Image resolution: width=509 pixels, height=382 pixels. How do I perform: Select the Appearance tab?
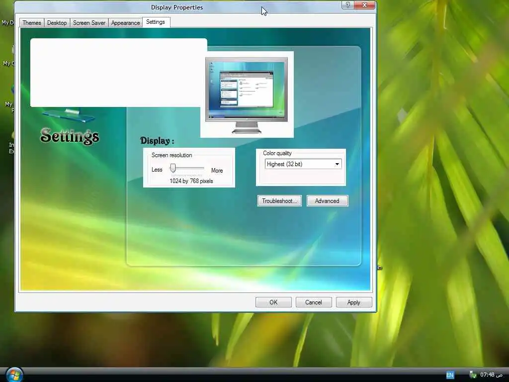click(125, 23)
